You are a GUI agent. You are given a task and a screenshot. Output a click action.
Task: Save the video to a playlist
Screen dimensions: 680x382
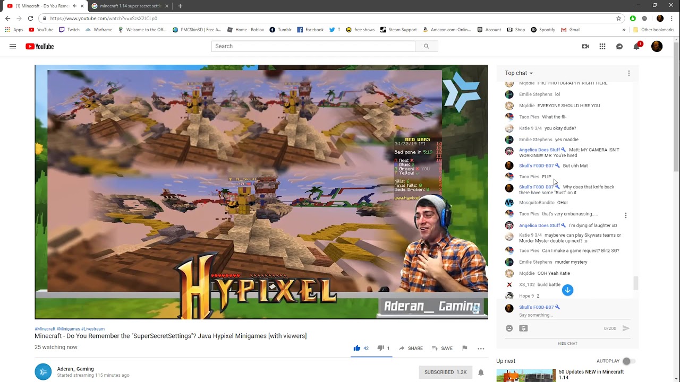442,348
